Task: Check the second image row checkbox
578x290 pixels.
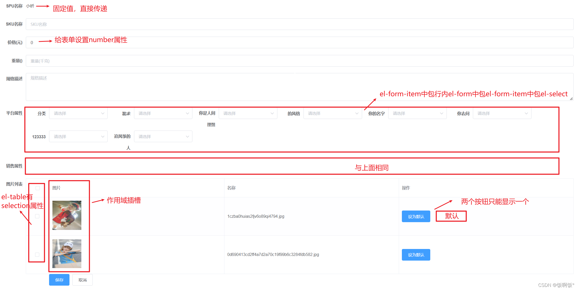Action: click(37, 255)
